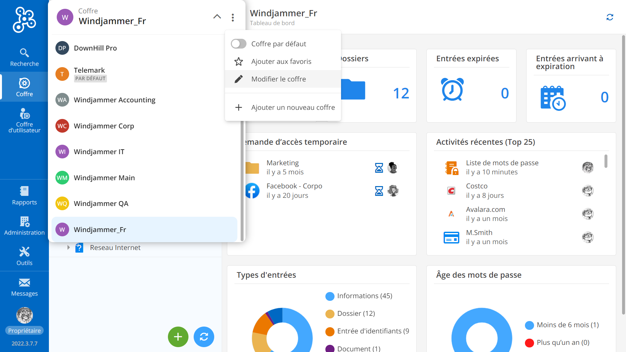The image size is (626, 352).
Task: Toggle Coffre par défaut switch
Action: click(239, 44)
